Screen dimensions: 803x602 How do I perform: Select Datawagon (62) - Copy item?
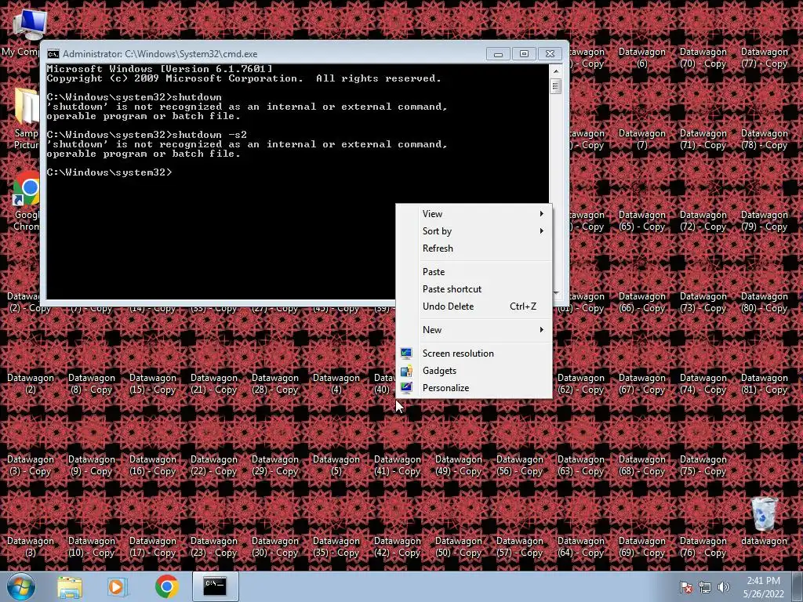coord(581,383)
